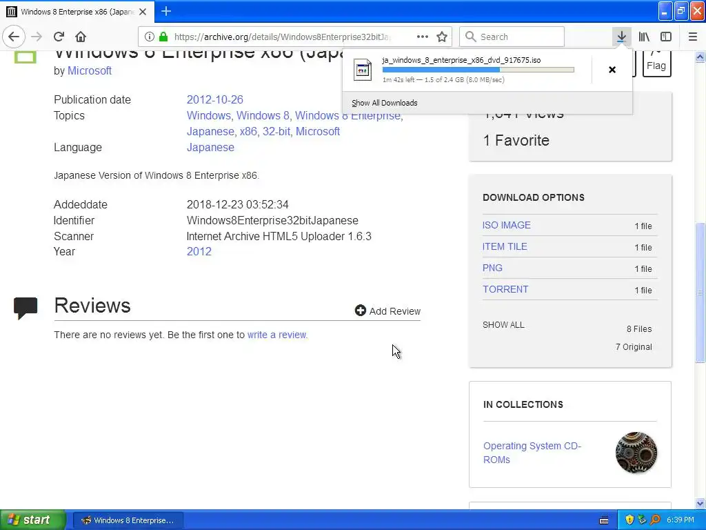
Task: Open page actions three-dot menu
Action: point(423,37)
